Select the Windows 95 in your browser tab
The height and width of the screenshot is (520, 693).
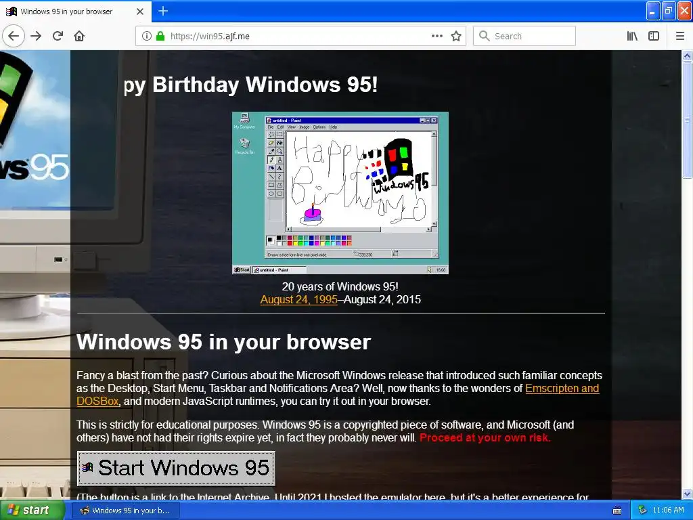tap(76, 12)
